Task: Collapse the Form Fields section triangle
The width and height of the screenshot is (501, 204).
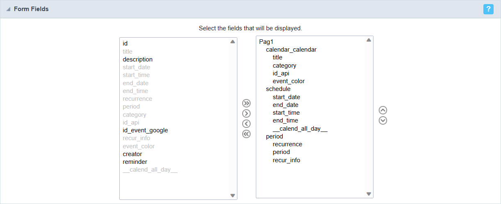Action: pos(8,9)
